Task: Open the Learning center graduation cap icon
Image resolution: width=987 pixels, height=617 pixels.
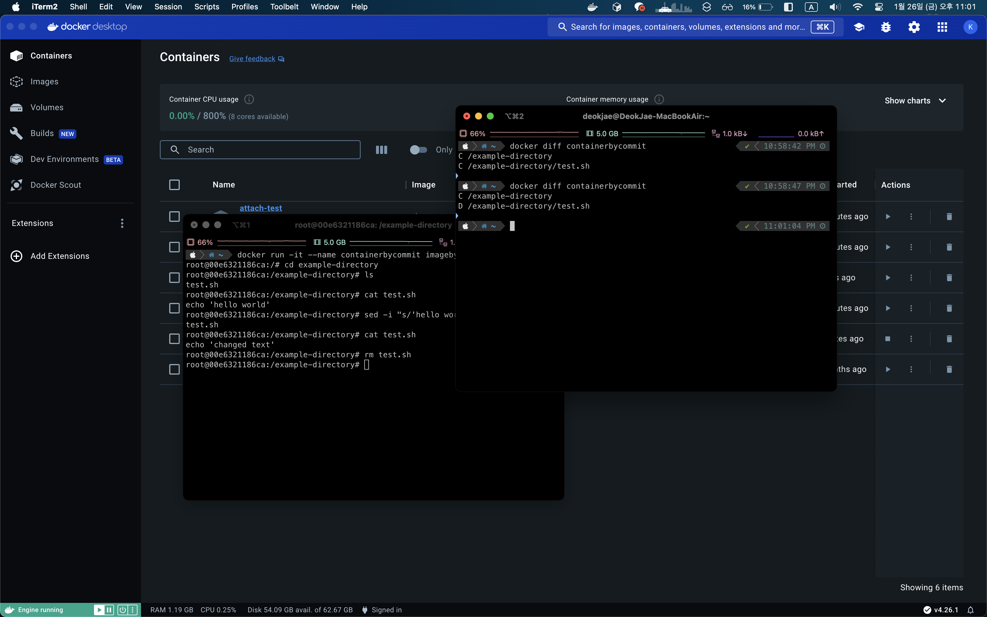Action: tap(859, 27)
